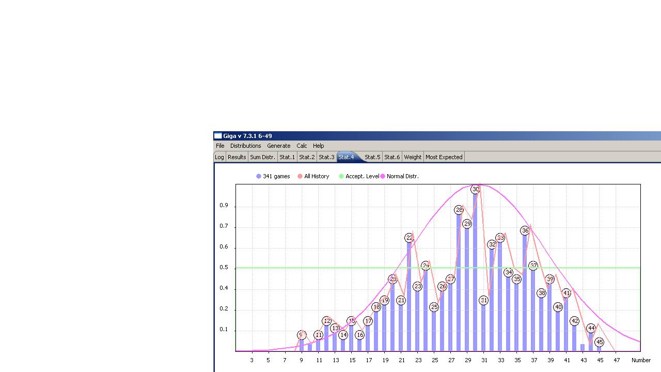Image resolution: width=661 pixels, height=372 pixels.
Task: Open the File menu
Action: 220,146
